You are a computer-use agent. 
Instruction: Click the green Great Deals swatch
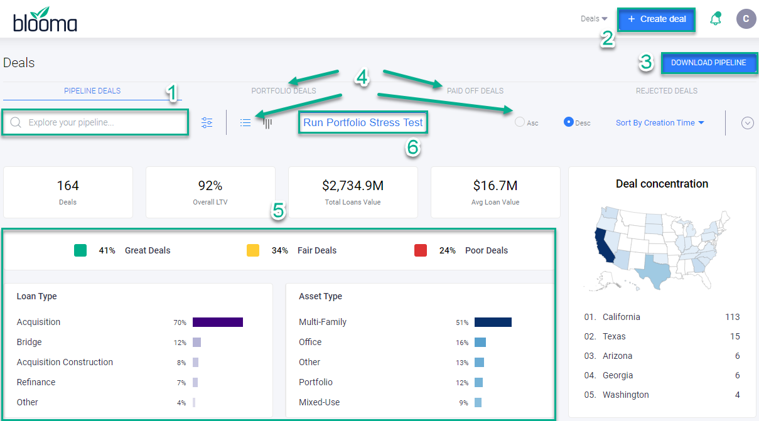80,250
